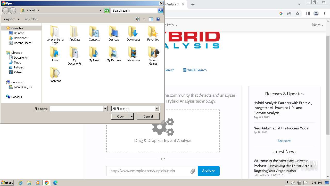Select Recent Places in navigation pane

[23, 43]
